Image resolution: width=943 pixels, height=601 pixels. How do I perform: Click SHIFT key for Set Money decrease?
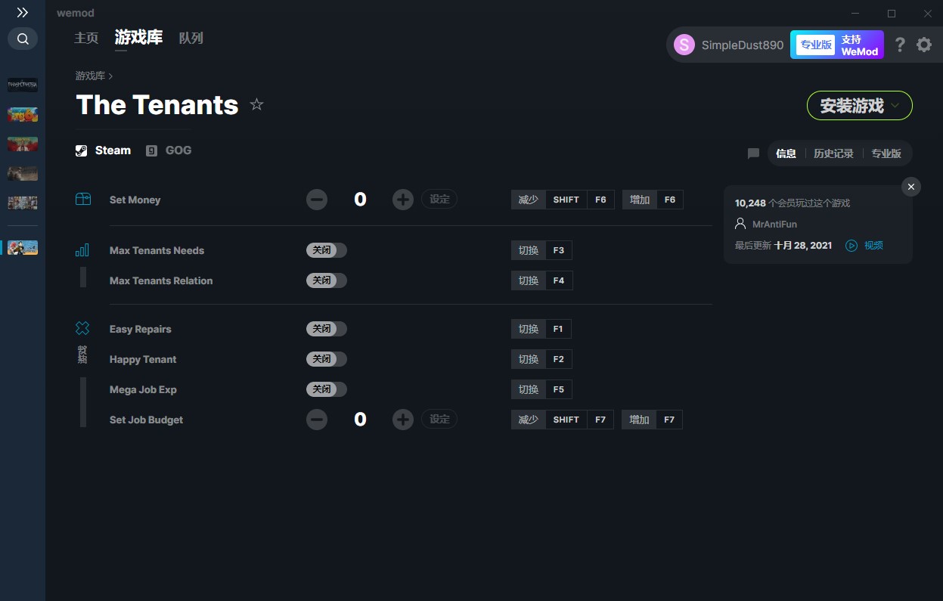point(566,200)
